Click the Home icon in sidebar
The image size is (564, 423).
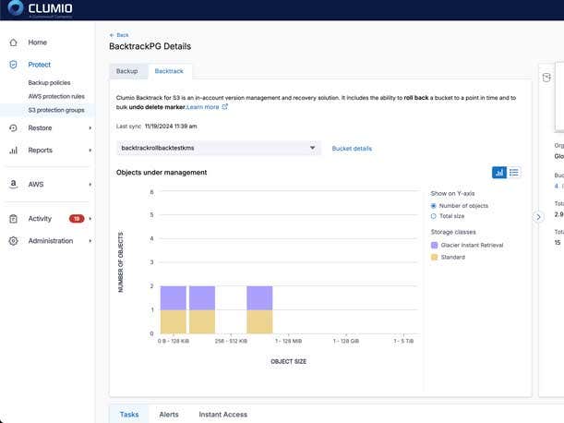tap(13, 42)
